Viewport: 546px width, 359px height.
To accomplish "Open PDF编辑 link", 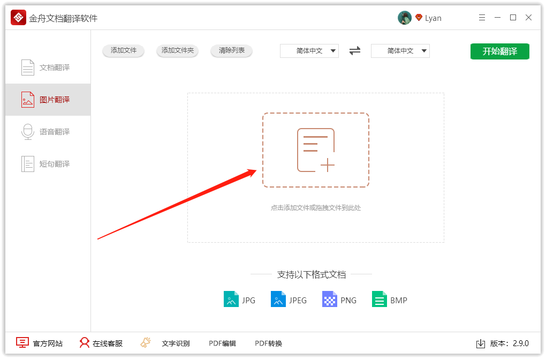I will 222,343.
